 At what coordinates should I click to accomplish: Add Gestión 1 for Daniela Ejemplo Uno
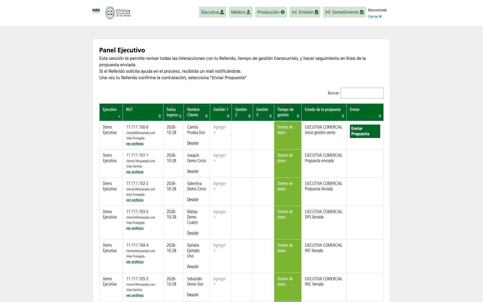click(x=219, y=248)
